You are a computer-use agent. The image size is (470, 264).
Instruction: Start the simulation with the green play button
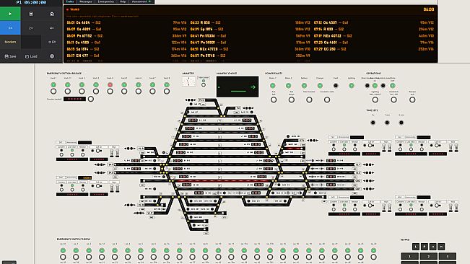coord(10,14)
